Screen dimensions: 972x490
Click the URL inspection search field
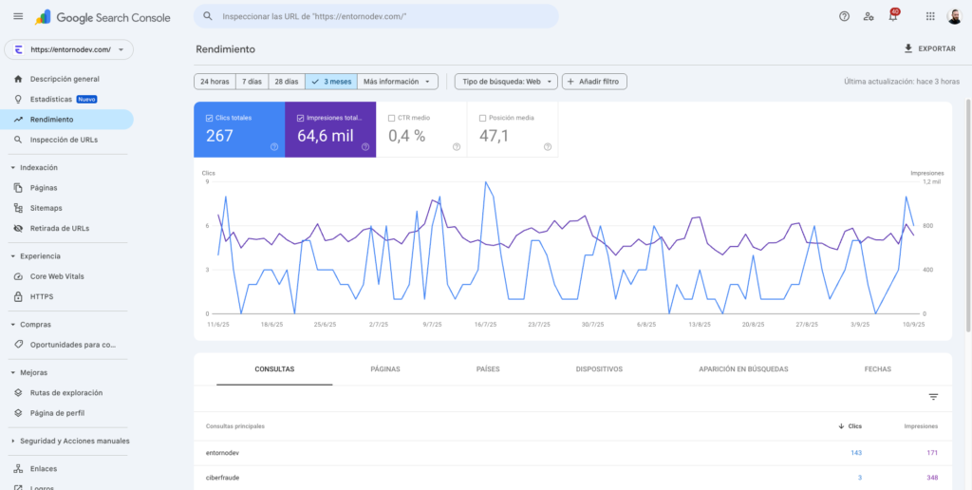click(x=380, y=16)
